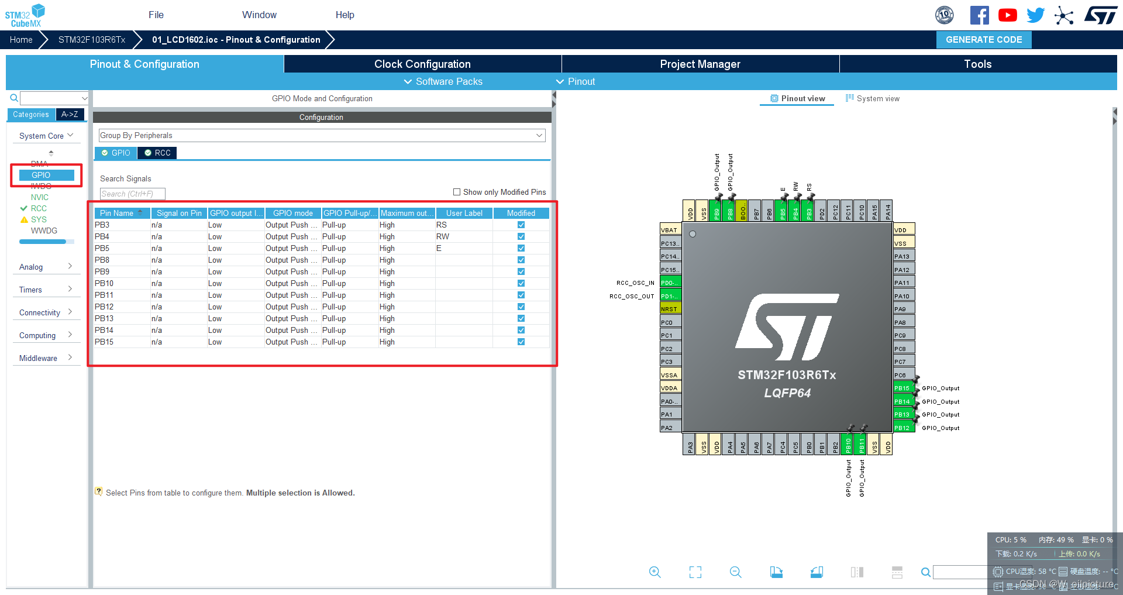Select the RCC peripheral tab
Screen dimensions: 1123x595
157,153
